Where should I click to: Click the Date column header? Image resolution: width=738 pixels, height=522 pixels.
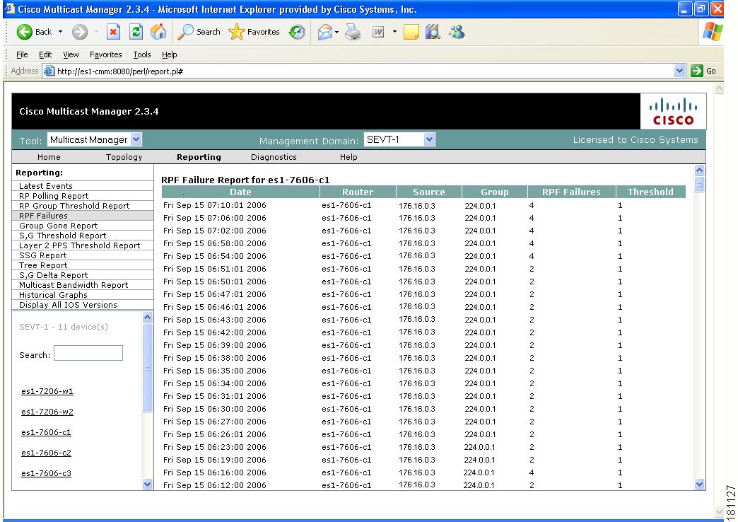pos(240,192)
